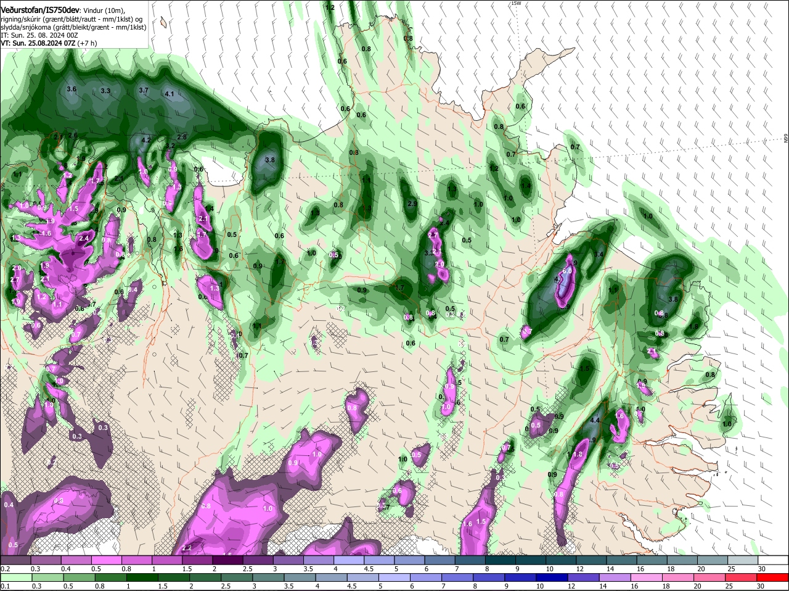Select the top-row legend swatch between 1 and 1.5

(167, 560)
